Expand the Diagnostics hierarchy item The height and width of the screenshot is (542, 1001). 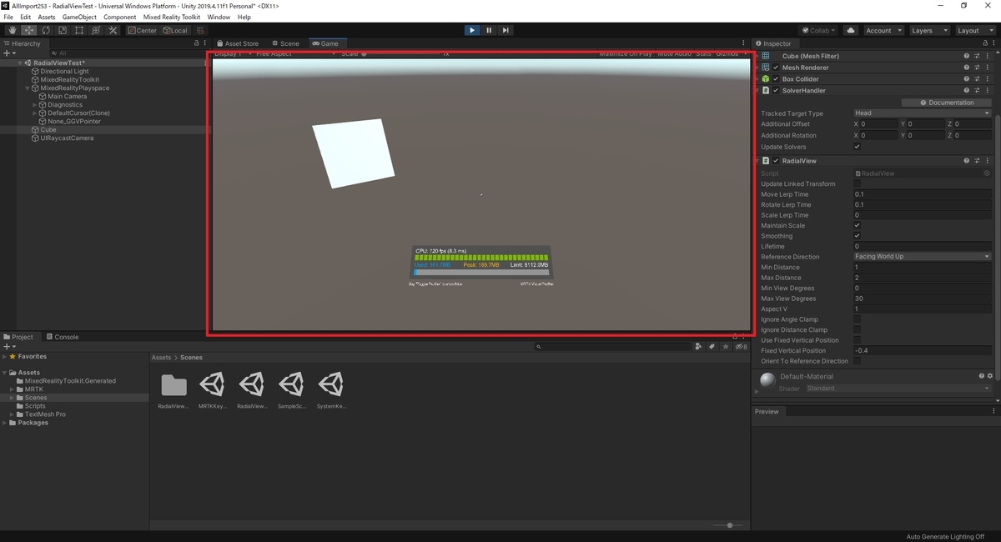[35, 105]
